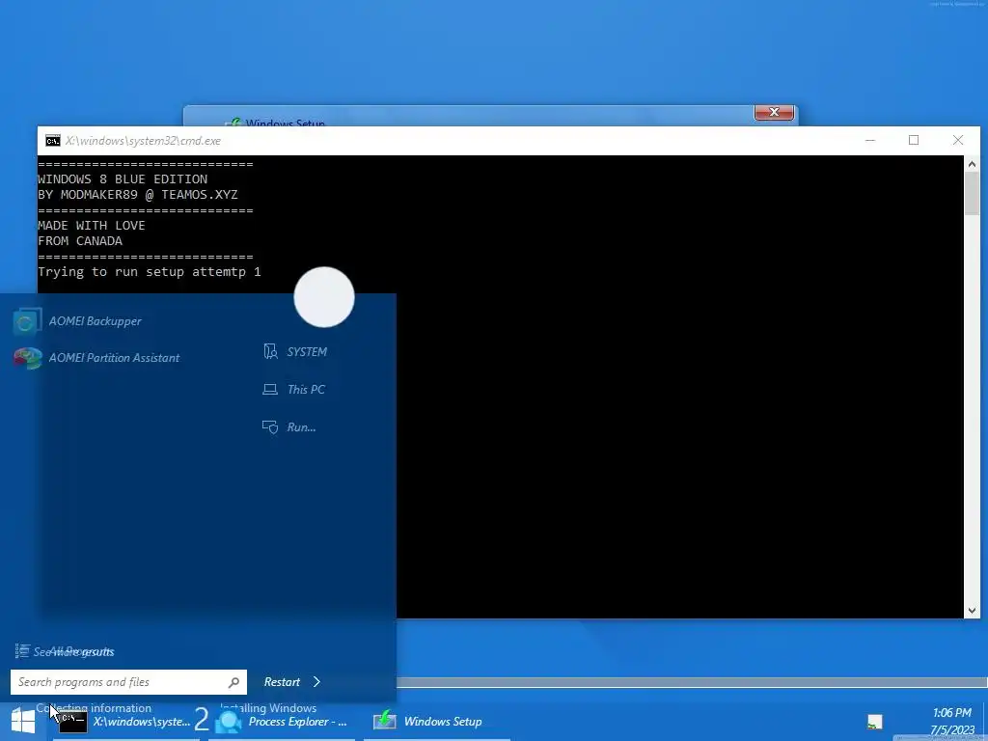988x741 pixels.
Task: Click the cmd.exe title bar icon
Action: [53, 141]
